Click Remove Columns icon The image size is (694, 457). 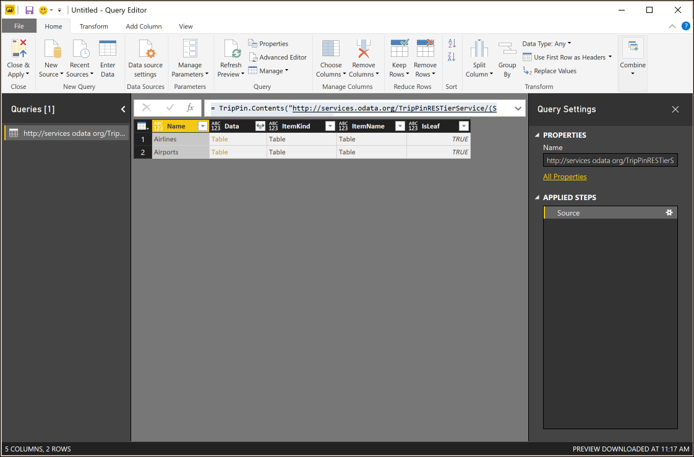tap(363, 48)
